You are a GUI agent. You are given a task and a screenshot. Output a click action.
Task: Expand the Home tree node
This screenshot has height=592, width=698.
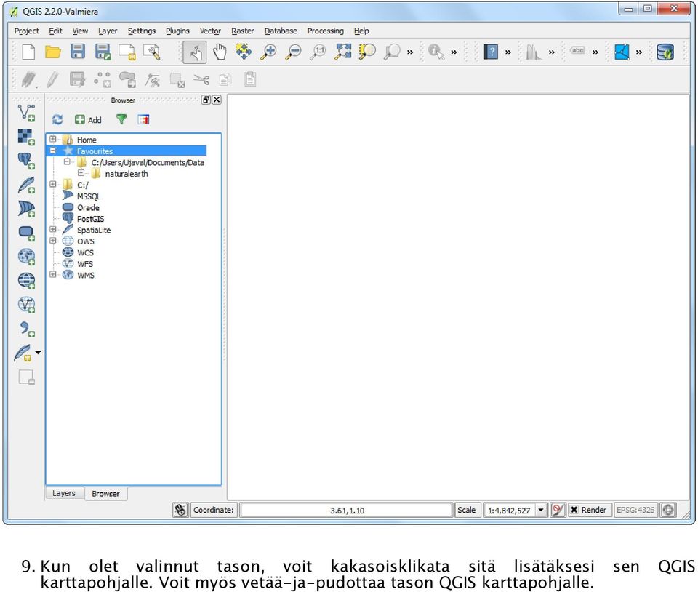coord(52,139)
